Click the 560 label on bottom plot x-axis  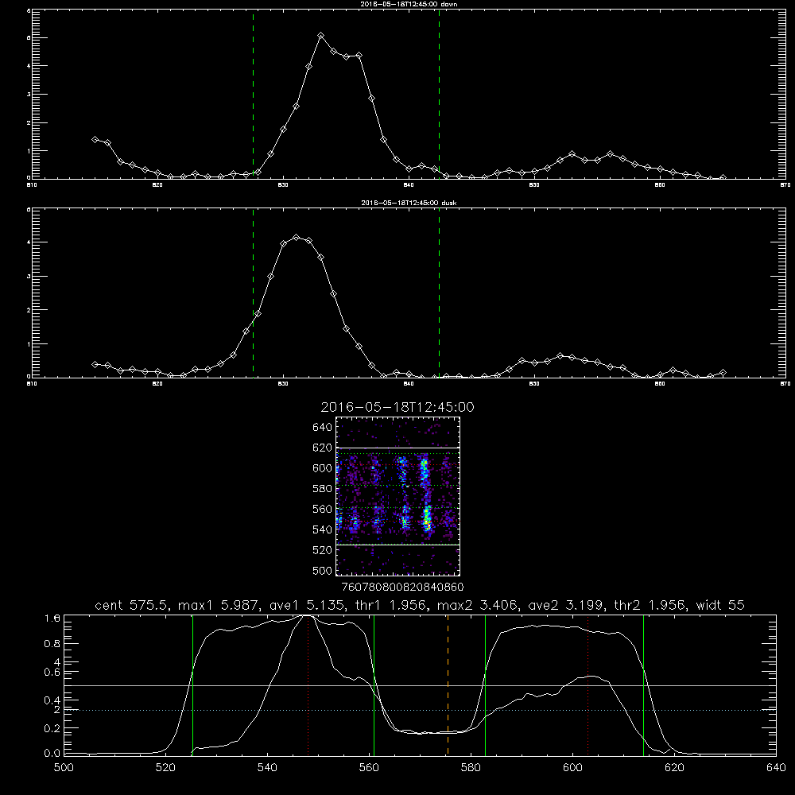tap(369, 768)
